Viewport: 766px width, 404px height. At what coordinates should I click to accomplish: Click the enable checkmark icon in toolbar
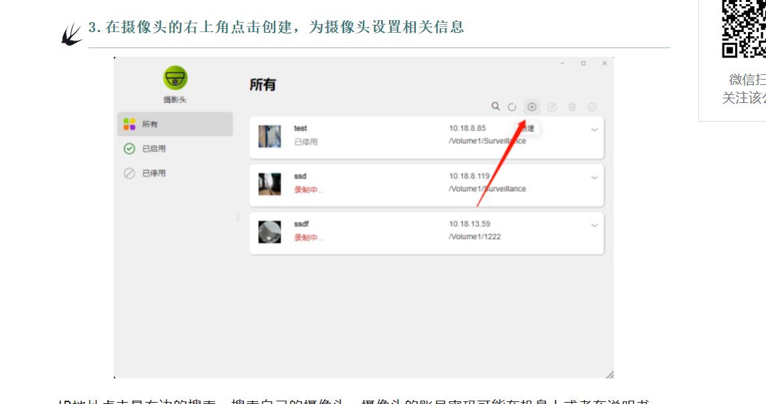(592, 107)
